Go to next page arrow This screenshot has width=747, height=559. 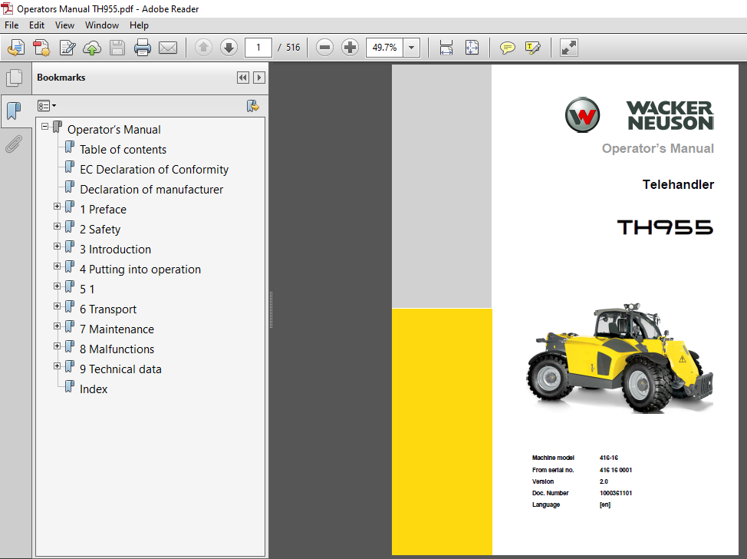tap(229, 47)
